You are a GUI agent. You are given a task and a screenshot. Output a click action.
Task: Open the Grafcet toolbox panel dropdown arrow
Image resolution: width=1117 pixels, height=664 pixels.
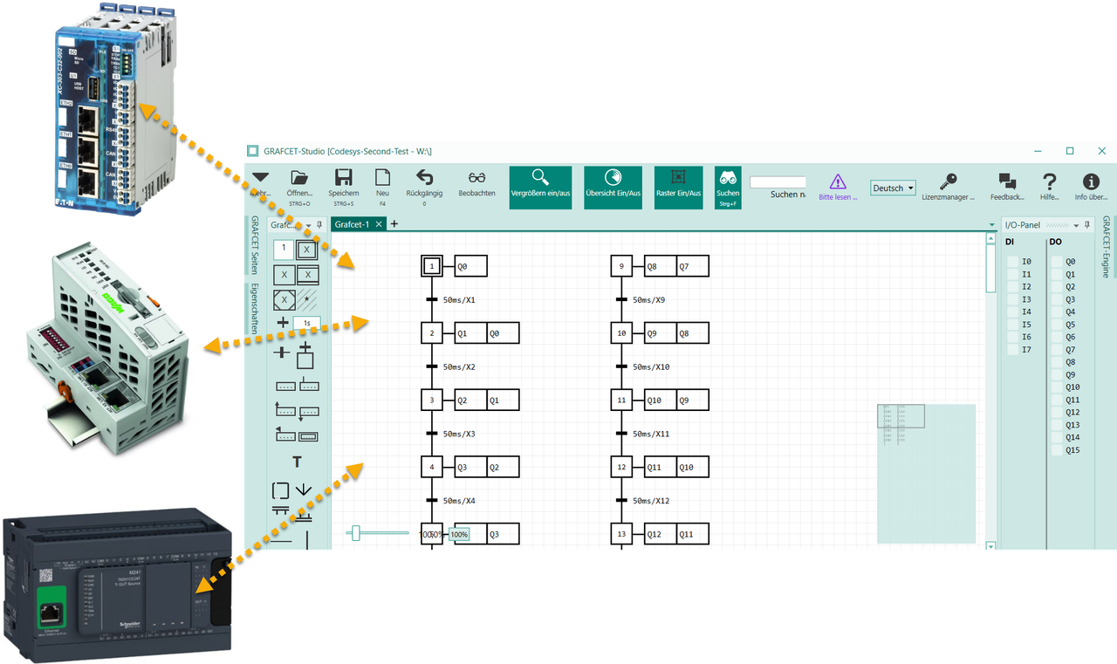307,225
